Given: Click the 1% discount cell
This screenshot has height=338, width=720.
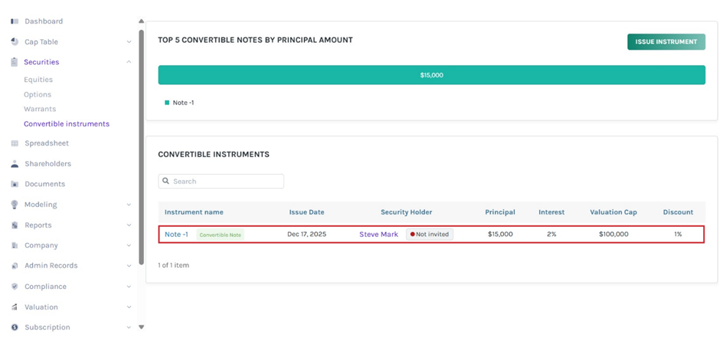Looking at the screenshot, I should click(678, 235).
